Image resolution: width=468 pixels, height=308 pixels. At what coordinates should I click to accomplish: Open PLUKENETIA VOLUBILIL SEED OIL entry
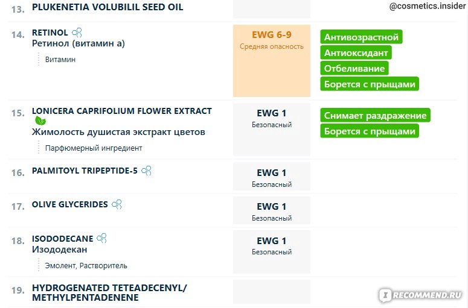107,7
